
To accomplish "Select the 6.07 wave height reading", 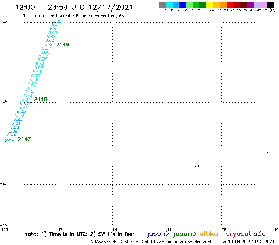I will [x=25, y=103].
